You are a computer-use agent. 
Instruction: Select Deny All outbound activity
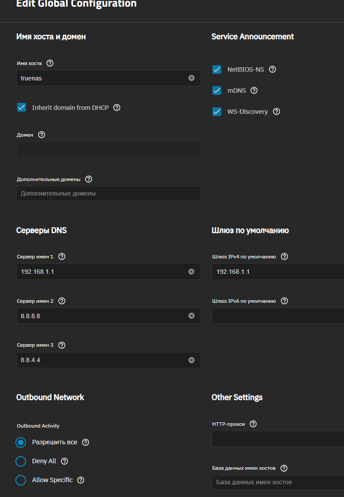21,461
